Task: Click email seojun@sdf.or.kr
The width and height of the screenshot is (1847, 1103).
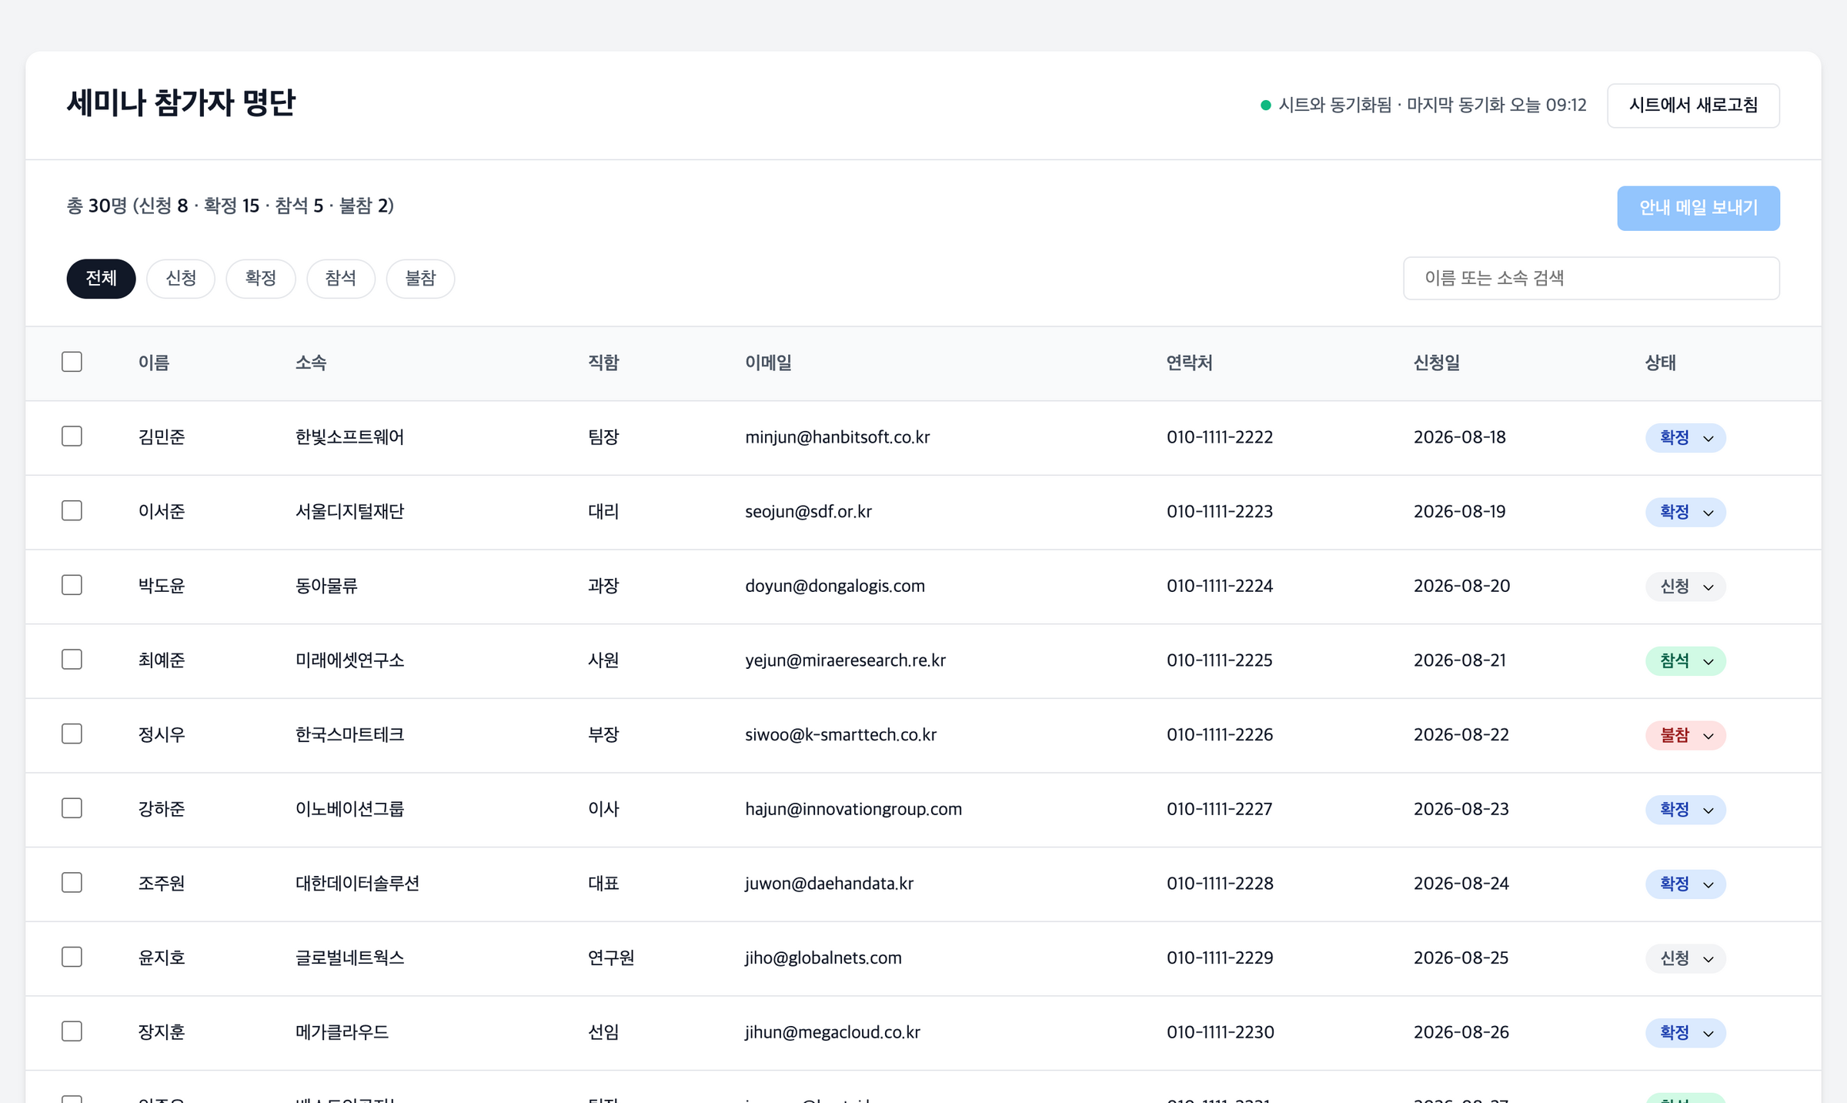Action: pyautogui.click(x=808, y=512)
